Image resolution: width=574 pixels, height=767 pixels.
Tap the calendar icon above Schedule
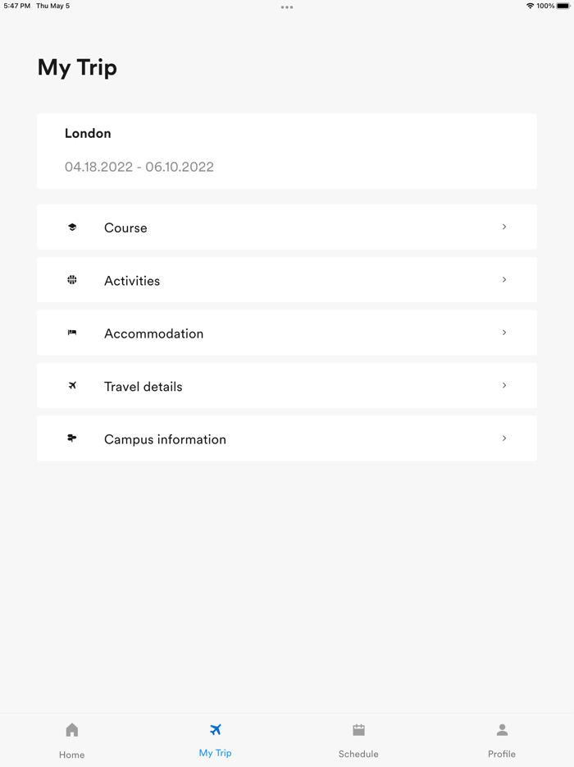coord(358,729)
